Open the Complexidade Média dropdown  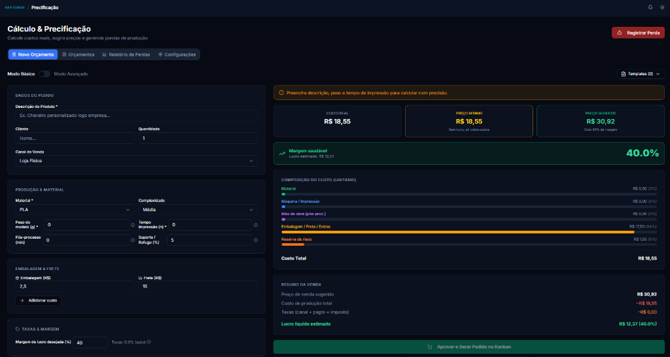(x=198, y=210)
